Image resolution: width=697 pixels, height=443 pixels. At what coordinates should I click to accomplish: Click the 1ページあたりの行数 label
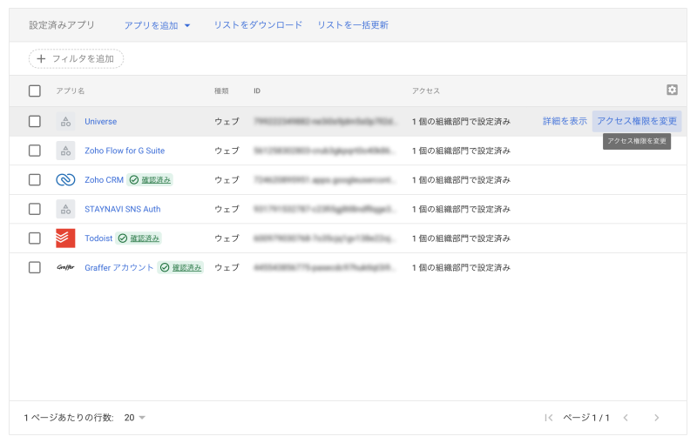pyautogui.click(x=69, y=418)
